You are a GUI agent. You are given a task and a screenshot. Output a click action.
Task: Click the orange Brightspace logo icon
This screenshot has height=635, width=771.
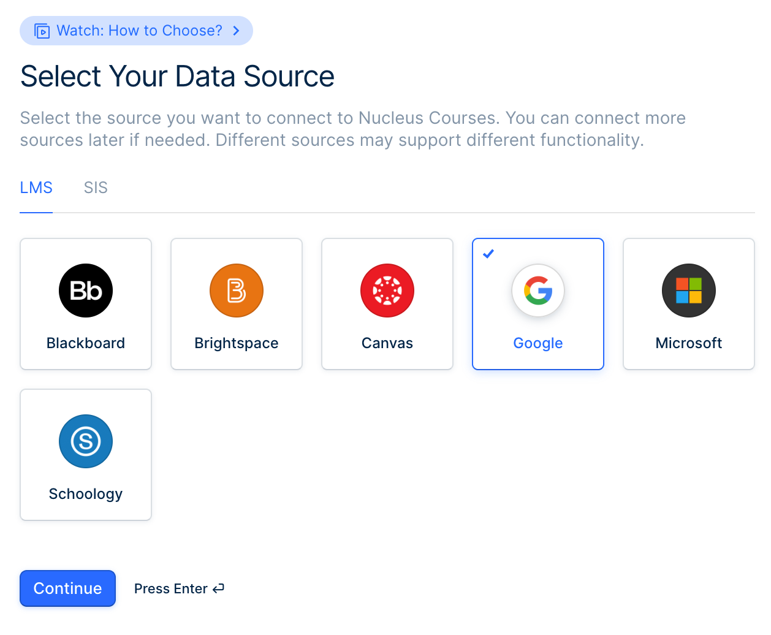coord(237,291)
